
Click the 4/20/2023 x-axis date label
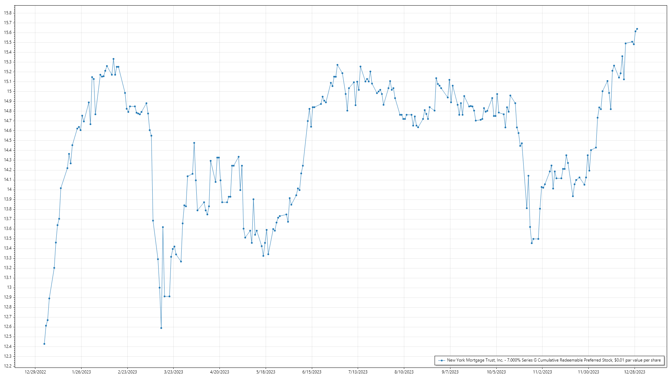[219, 372]
